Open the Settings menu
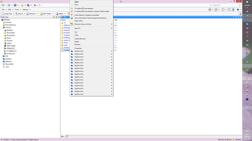Viewport: 252px width, 141px height. 25,9
